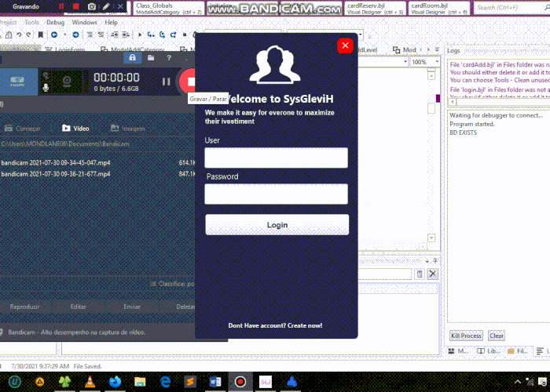Screen dimensions: 550x392
Task: Switch to the LoginForm code tab
Action: [x=65, y=49]
